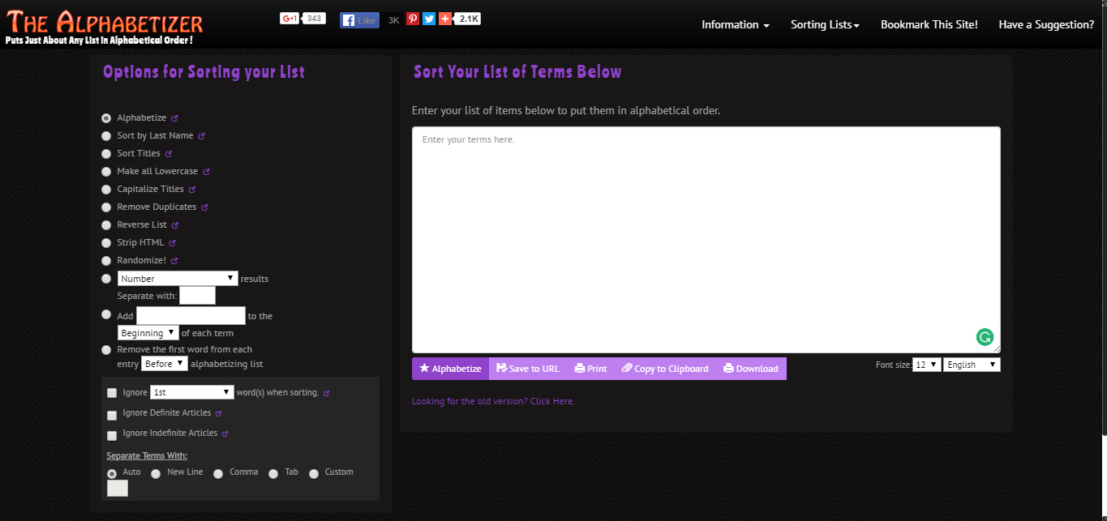
Task: Open info link icon beside Capitalize Titles
Action: 192,190
